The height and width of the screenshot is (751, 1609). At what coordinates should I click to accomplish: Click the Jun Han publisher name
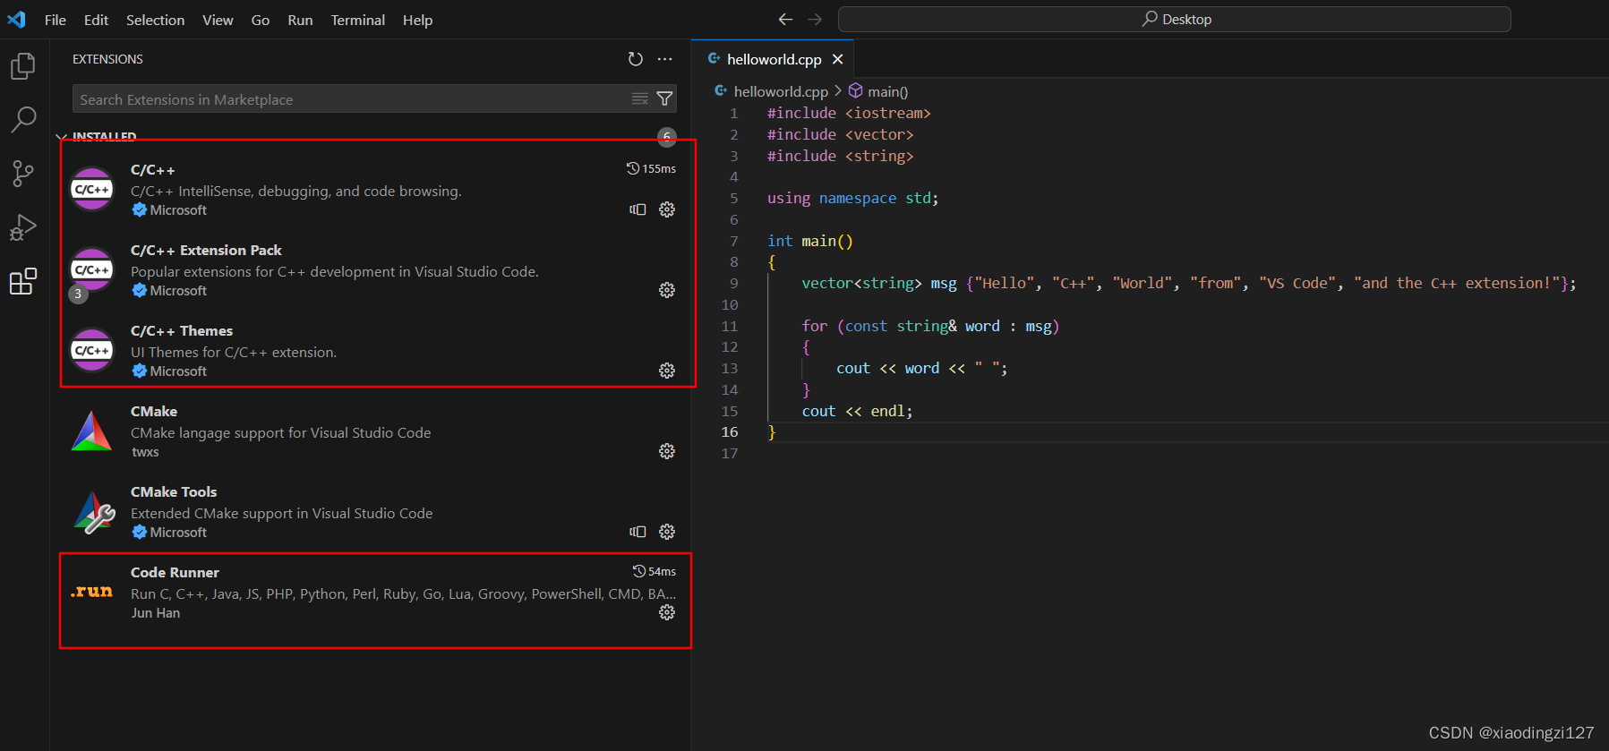[156, 613]
